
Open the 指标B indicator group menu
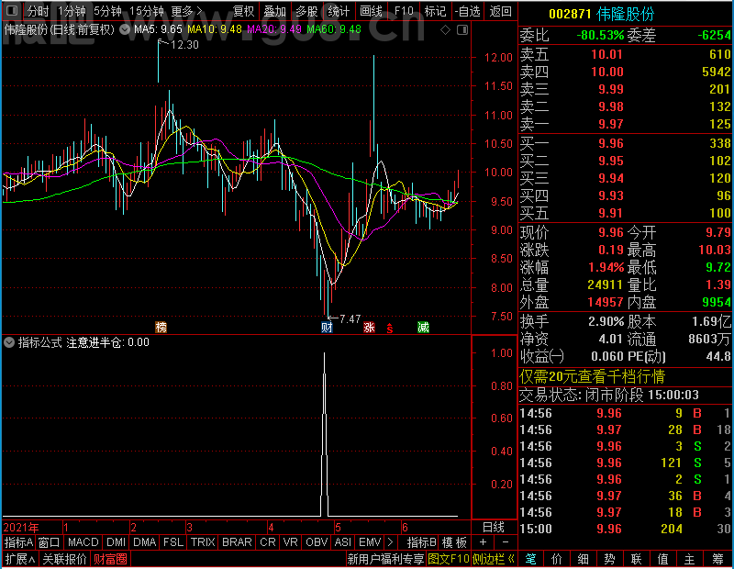tap(422, 542)
